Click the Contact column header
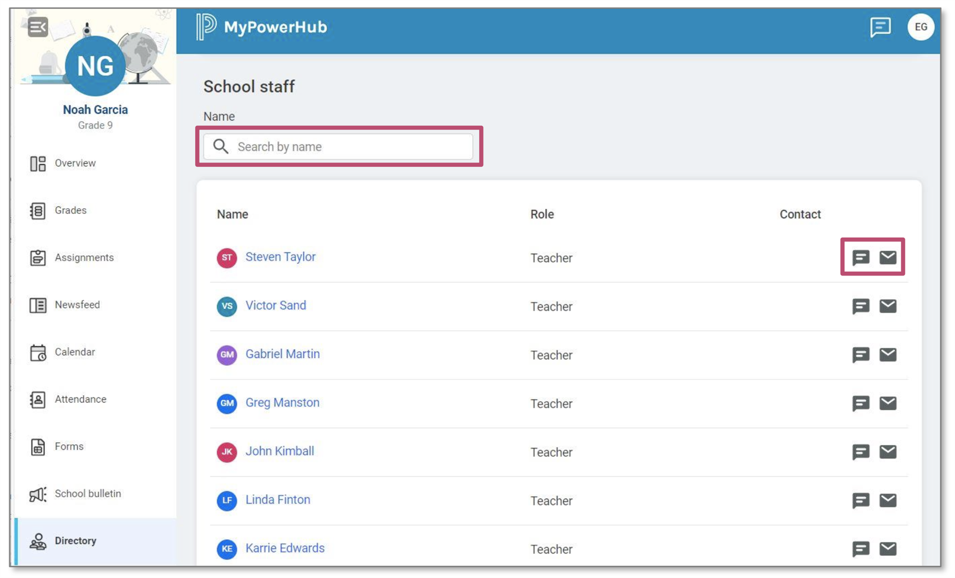 tap(800, 214)
